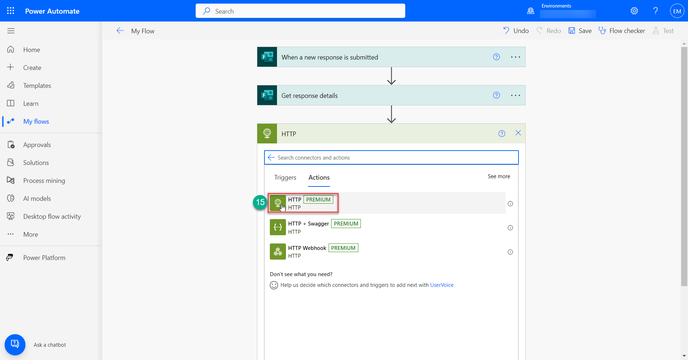This screenshot has height=360, width=688.
Task: Save the flow
Action: 580,31
